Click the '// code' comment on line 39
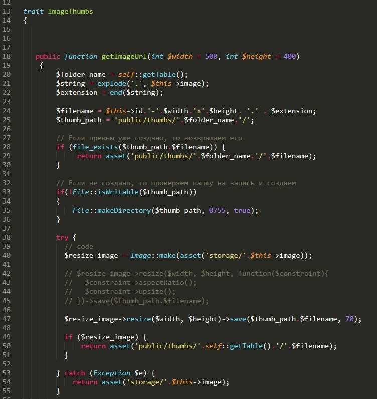377x399 pixels. click(x=79, y=247)
